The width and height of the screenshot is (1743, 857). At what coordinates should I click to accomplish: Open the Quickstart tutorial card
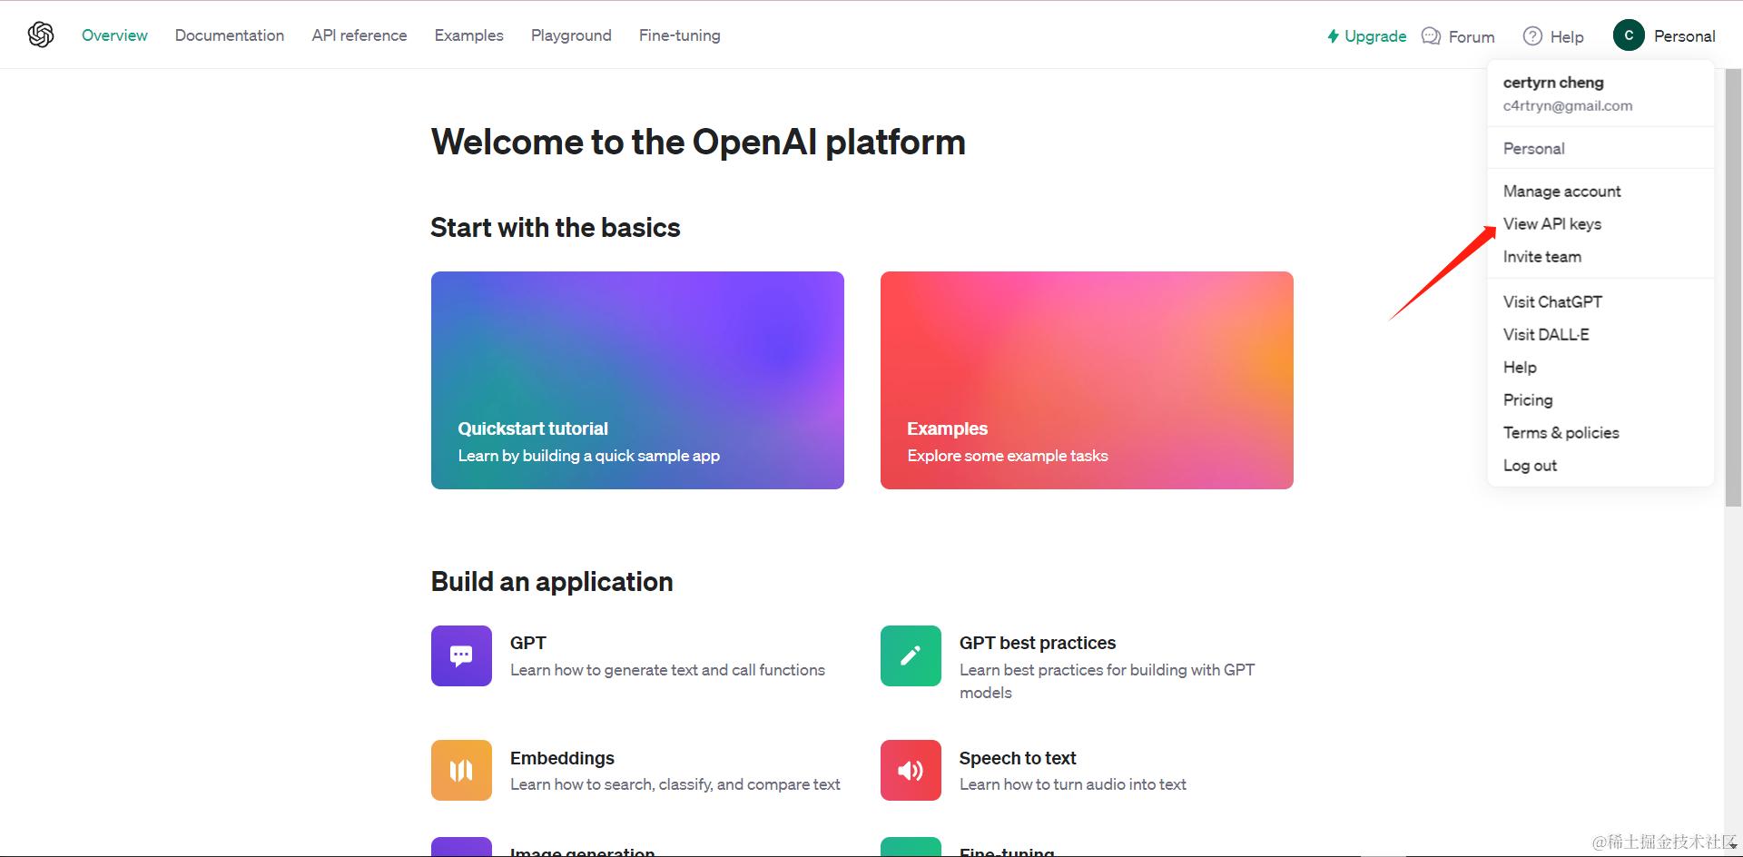[x=637, y=380]
